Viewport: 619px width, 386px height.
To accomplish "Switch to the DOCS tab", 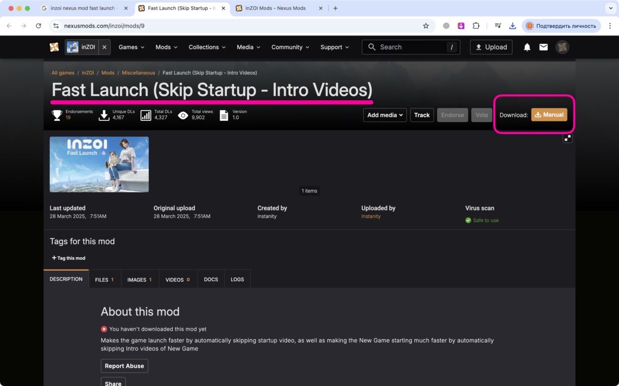I will coord(211,280).
